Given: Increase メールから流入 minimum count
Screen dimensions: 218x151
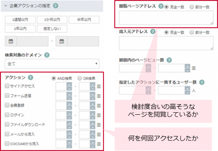Looking at the screenshot, I should click(69, 132).
